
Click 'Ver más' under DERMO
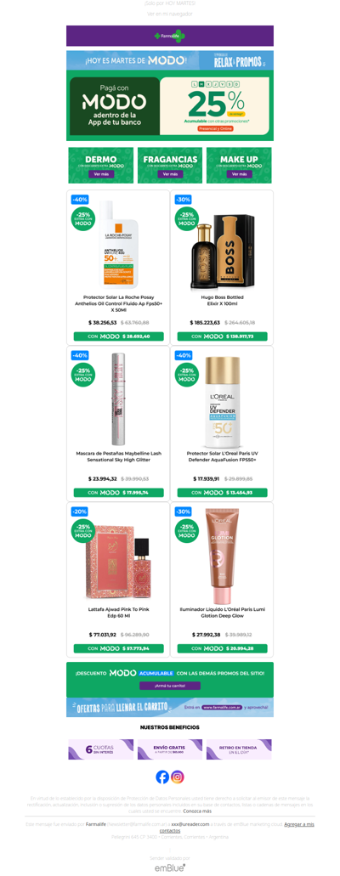pyautogui.click(x=100, y=174)
